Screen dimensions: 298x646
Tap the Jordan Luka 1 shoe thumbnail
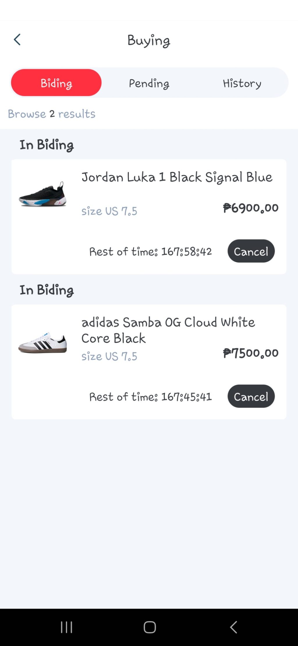[43, 195]
